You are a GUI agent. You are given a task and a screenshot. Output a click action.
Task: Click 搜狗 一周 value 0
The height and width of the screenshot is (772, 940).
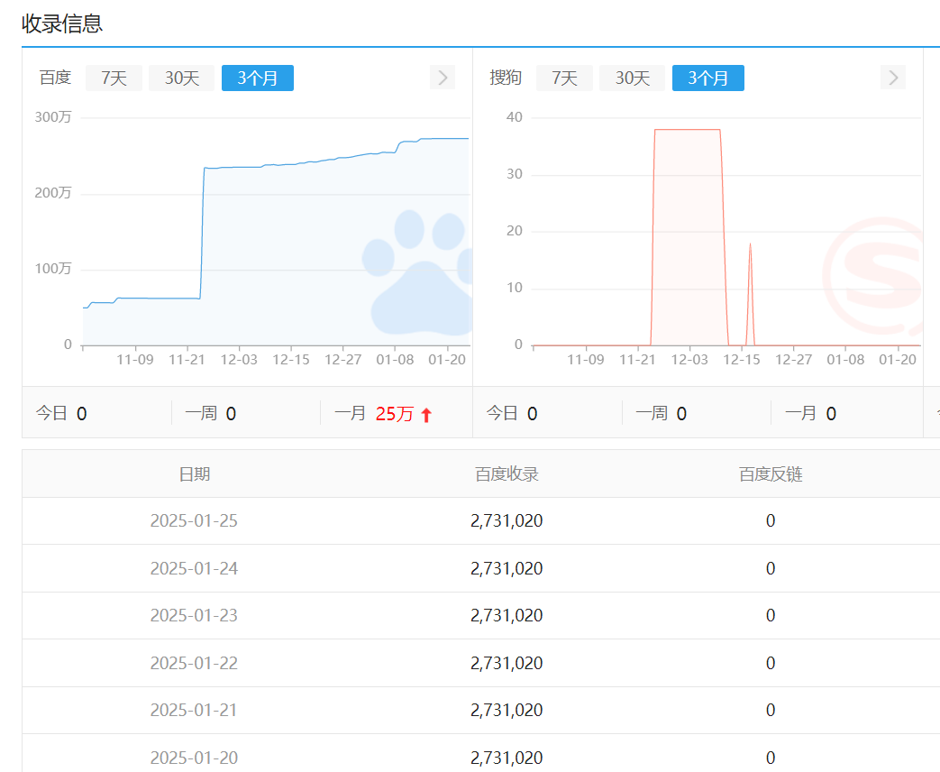(681, 414)
